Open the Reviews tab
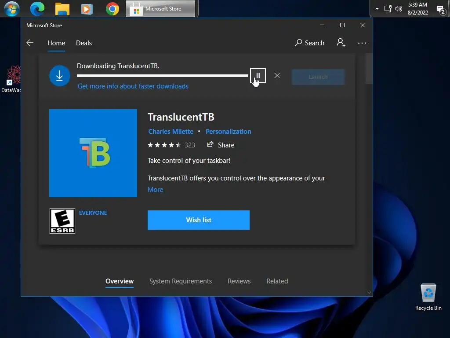The height and width of the screenshot is (338, 450). coord(239,281)
